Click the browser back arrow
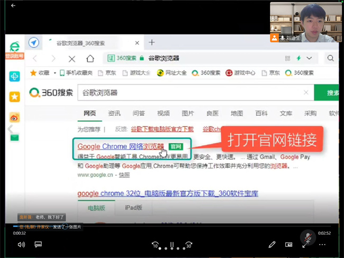The height and width of the screenshot is (258, 344). (35, 59)
